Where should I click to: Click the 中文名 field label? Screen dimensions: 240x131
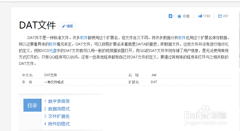27,75
